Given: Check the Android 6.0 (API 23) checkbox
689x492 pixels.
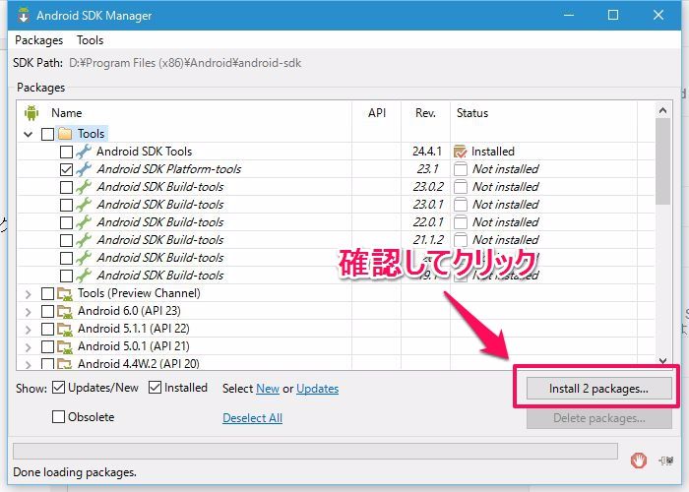Looking at the screenshot, I should (x=47, y=312).
